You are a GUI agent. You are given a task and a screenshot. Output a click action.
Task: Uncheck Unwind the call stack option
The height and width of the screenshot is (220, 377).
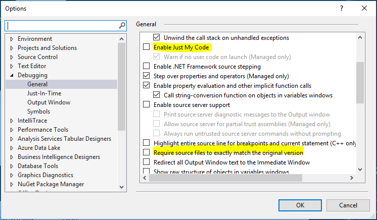(x=157, y=37)
